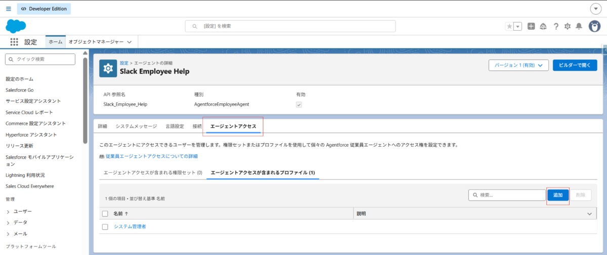Click the API value Slack_Employee_Help

(x=125, y=104)
